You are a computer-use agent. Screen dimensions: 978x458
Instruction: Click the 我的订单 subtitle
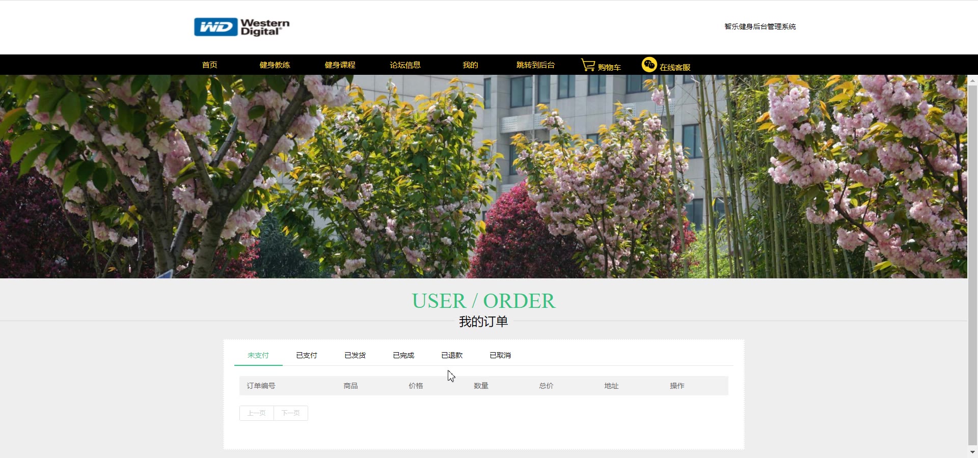483,322
